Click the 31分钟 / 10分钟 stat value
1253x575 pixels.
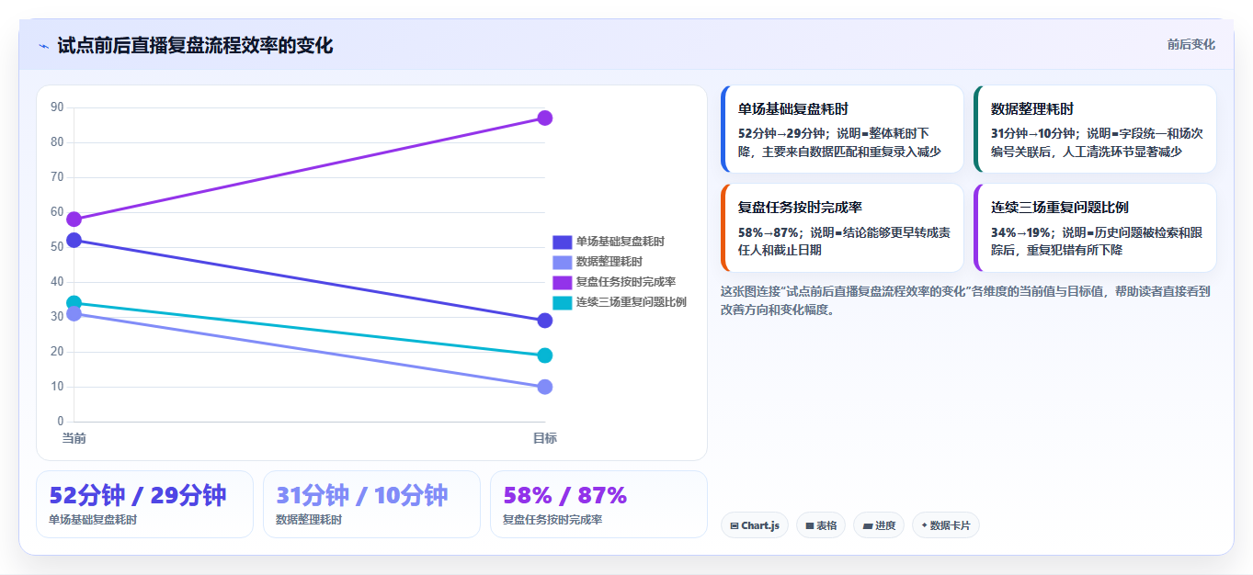[362, 496]
